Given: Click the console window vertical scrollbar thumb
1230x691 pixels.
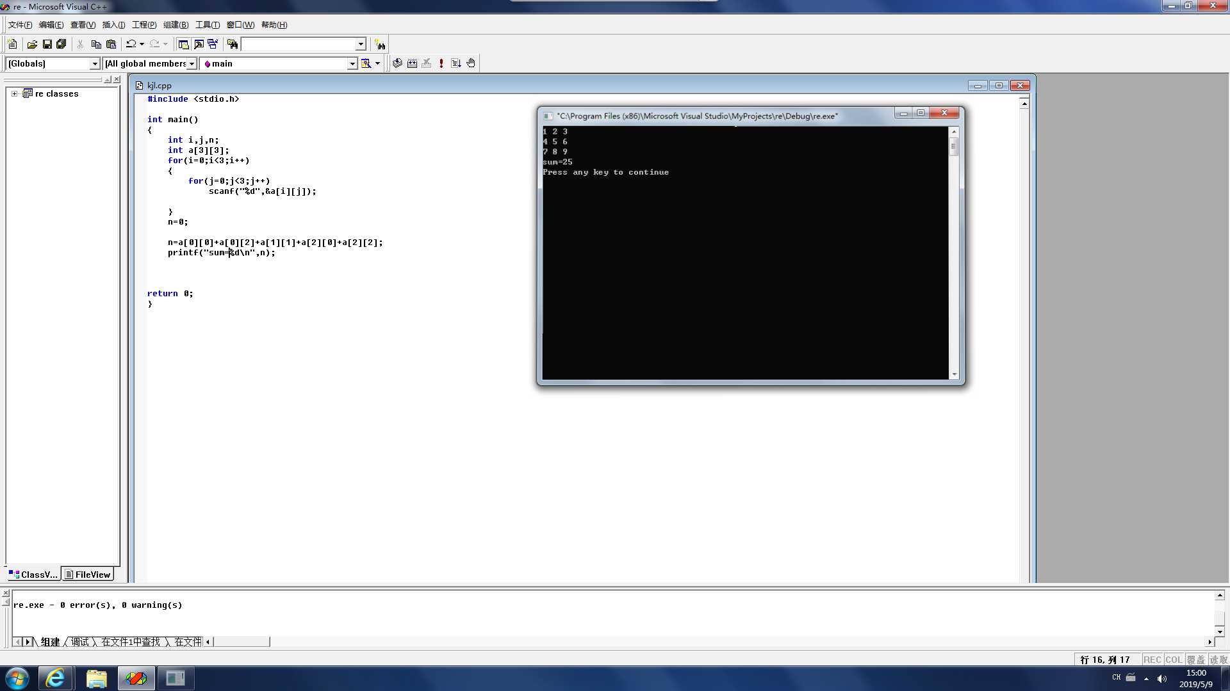Looking at the screenshot, I should [954, 147].
